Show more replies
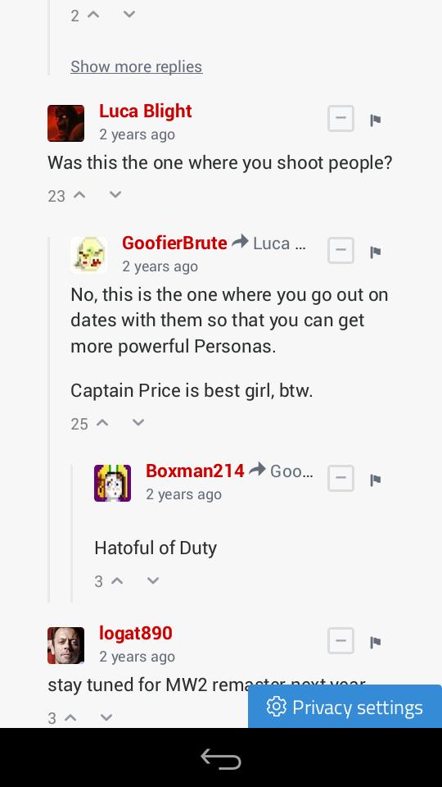442x787 pixels. coord(137,66)
